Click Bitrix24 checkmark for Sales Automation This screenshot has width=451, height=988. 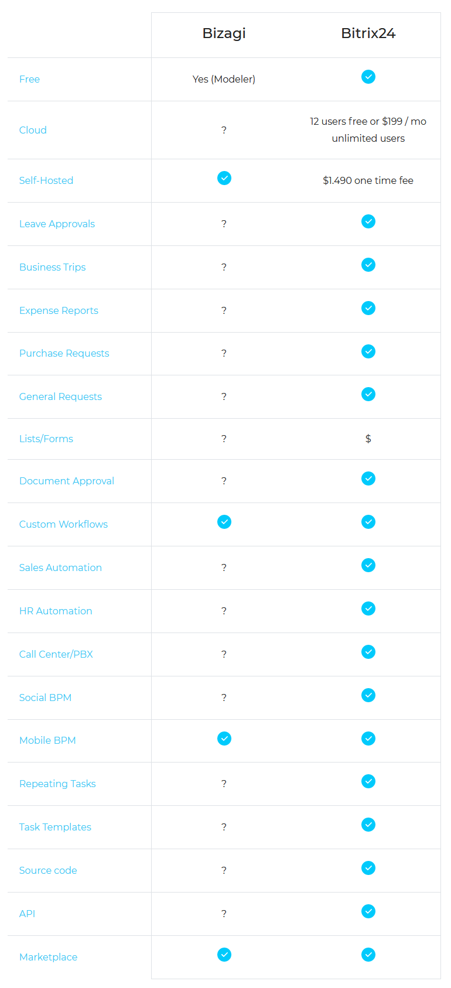click(x=368, y=565)
